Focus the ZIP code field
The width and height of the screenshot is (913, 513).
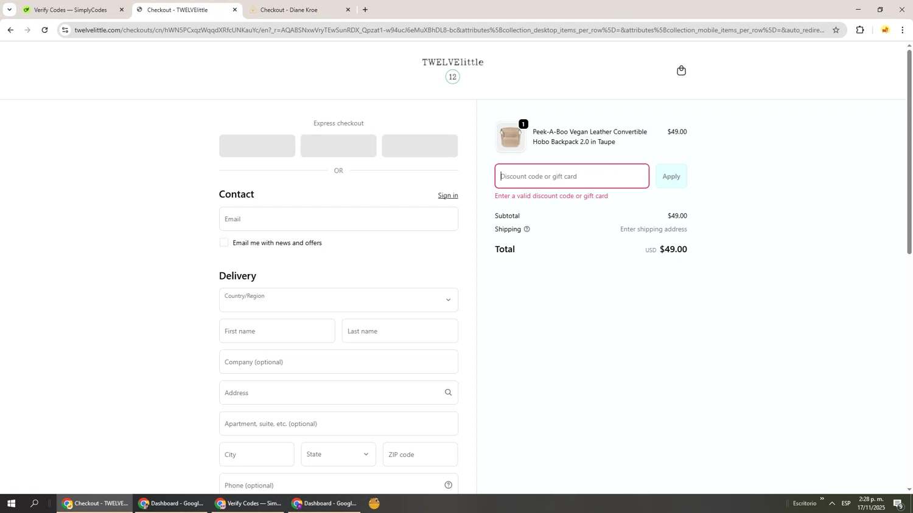coord(421,454)
